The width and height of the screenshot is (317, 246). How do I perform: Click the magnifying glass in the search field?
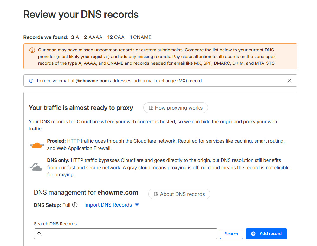point(40,234)
